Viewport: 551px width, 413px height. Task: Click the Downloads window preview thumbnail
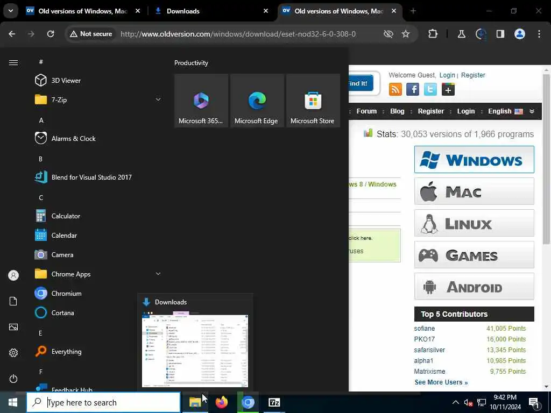(x=195, y=349)
